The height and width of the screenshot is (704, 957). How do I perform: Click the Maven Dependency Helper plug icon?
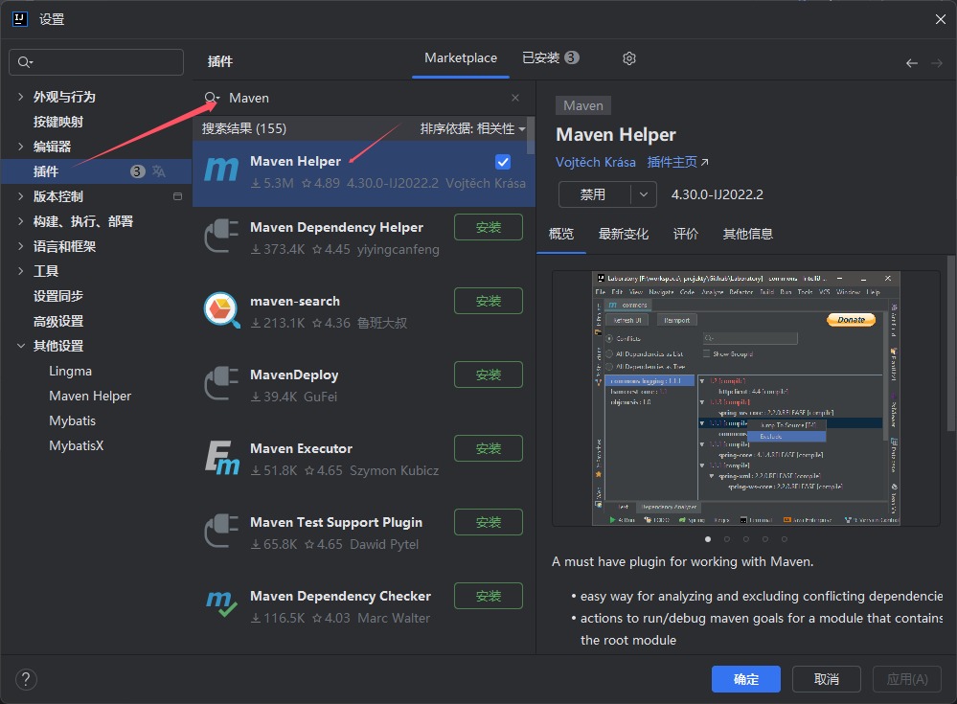coord(221,237)
